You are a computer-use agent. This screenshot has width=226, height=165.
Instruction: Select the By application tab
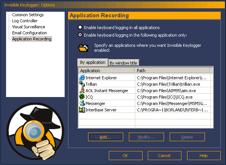point(93,62)
